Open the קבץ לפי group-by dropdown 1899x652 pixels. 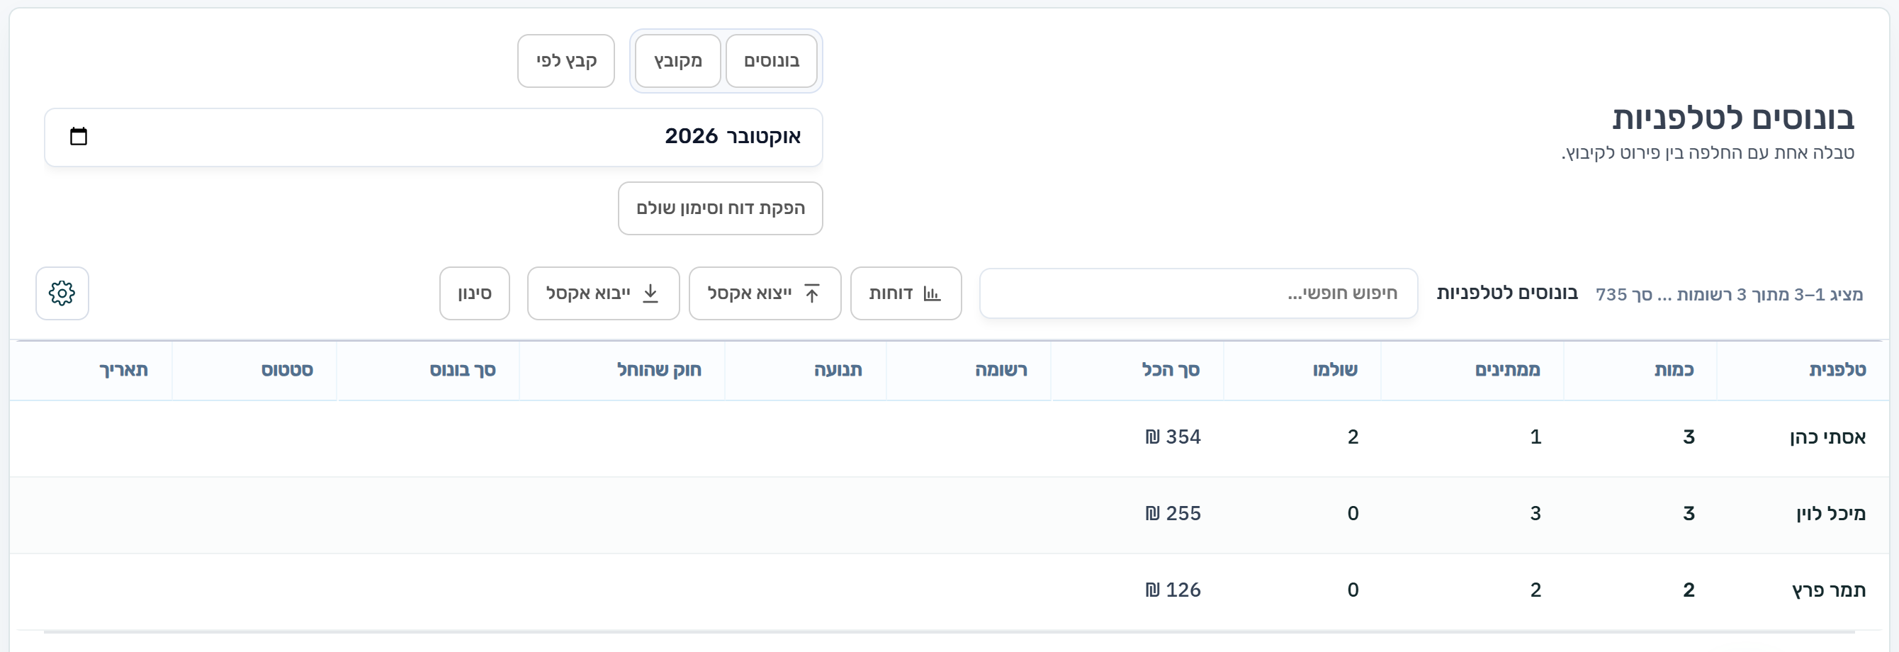coord(565,60)
